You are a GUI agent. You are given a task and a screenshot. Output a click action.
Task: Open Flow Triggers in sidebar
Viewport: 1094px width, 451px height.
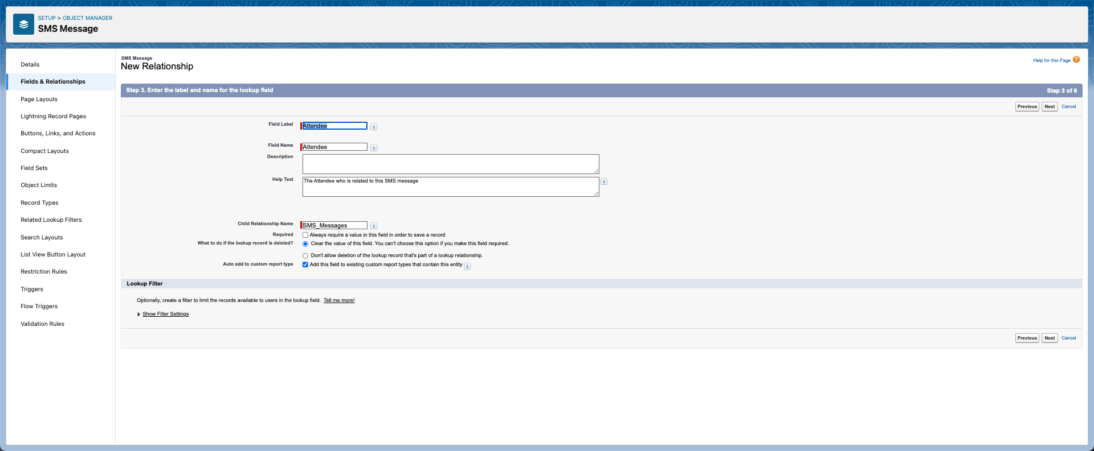39,306
